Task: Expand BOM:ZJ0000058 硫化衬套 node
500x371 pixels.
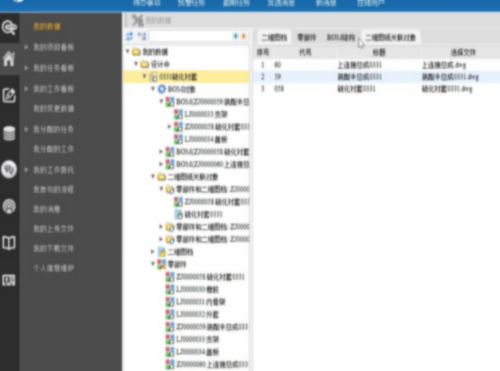Action: click(x=162, y=152)
